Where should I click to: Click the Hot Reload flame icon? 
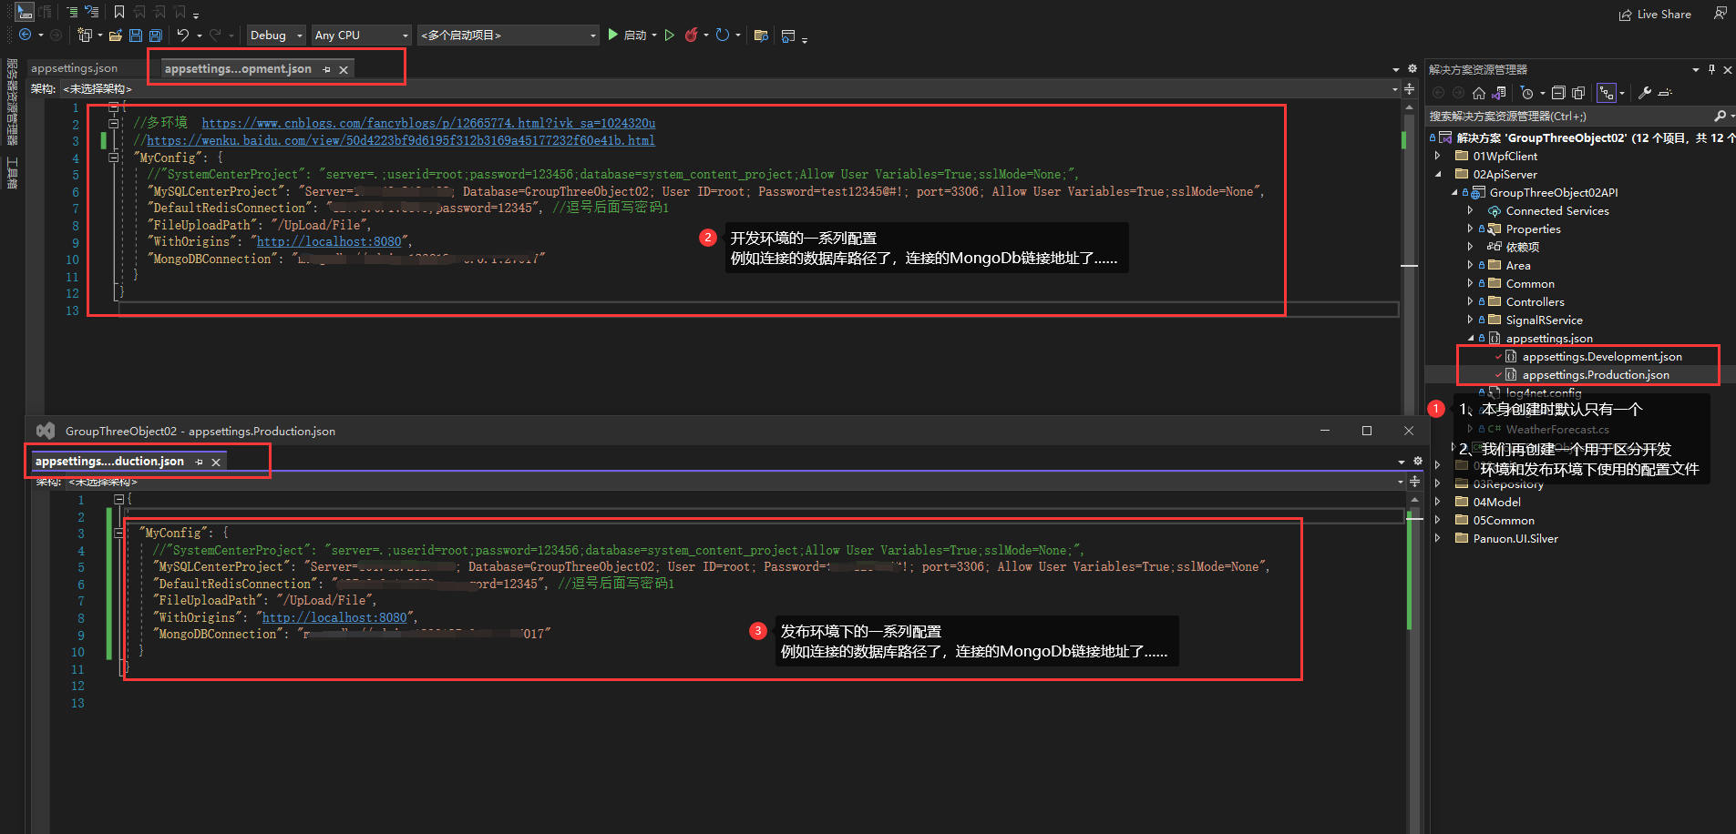point(692,35)
